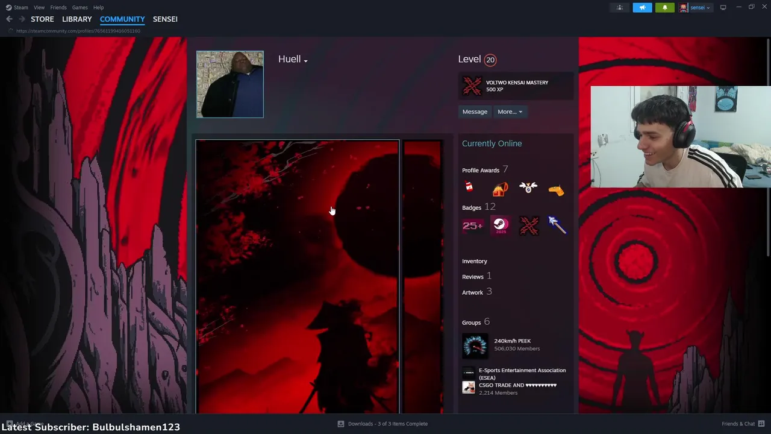Click the blue spear badge icon
The width and height of the screenshot is (771, 434).
coord(557,225)
